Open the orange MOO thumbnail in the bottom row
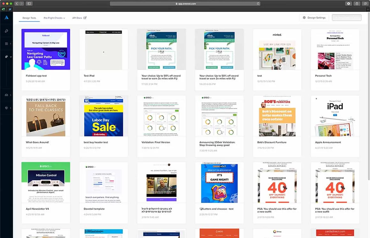Image resolution: width=370 pixels, height=238 pixels. pyautogui.click(x=219, y=233)
